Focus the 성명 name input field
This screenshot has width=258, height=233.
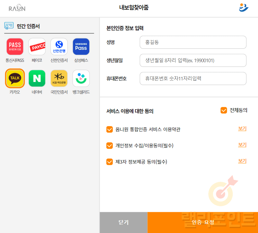(193, 42)
